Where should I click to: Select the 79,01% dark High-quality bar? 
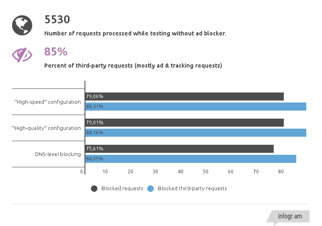(x=184, y=123)
